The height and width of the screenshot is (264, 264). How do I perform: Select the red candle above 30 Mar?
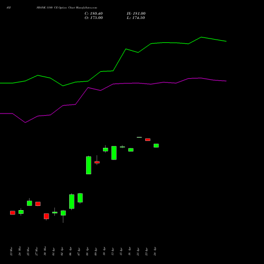pyautogui.click(x=46, y=216)
